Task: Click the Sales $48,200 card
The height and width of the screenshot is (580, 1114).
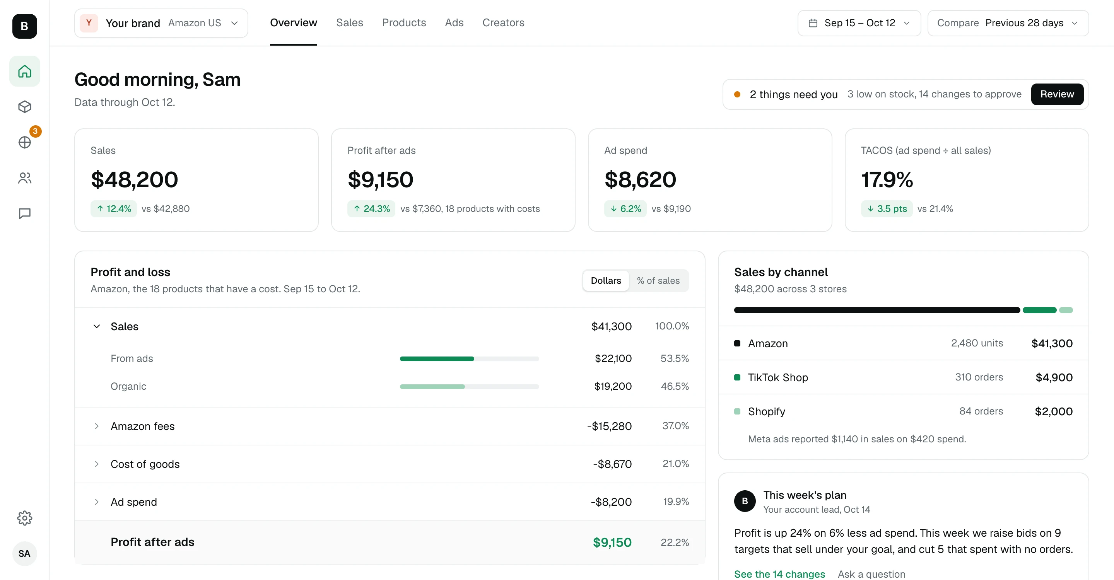Action: pyautogui.click(x=196, y=180)
